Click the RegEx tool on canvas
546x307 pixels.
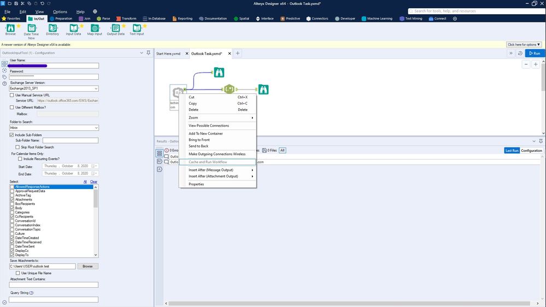point(229,90)
